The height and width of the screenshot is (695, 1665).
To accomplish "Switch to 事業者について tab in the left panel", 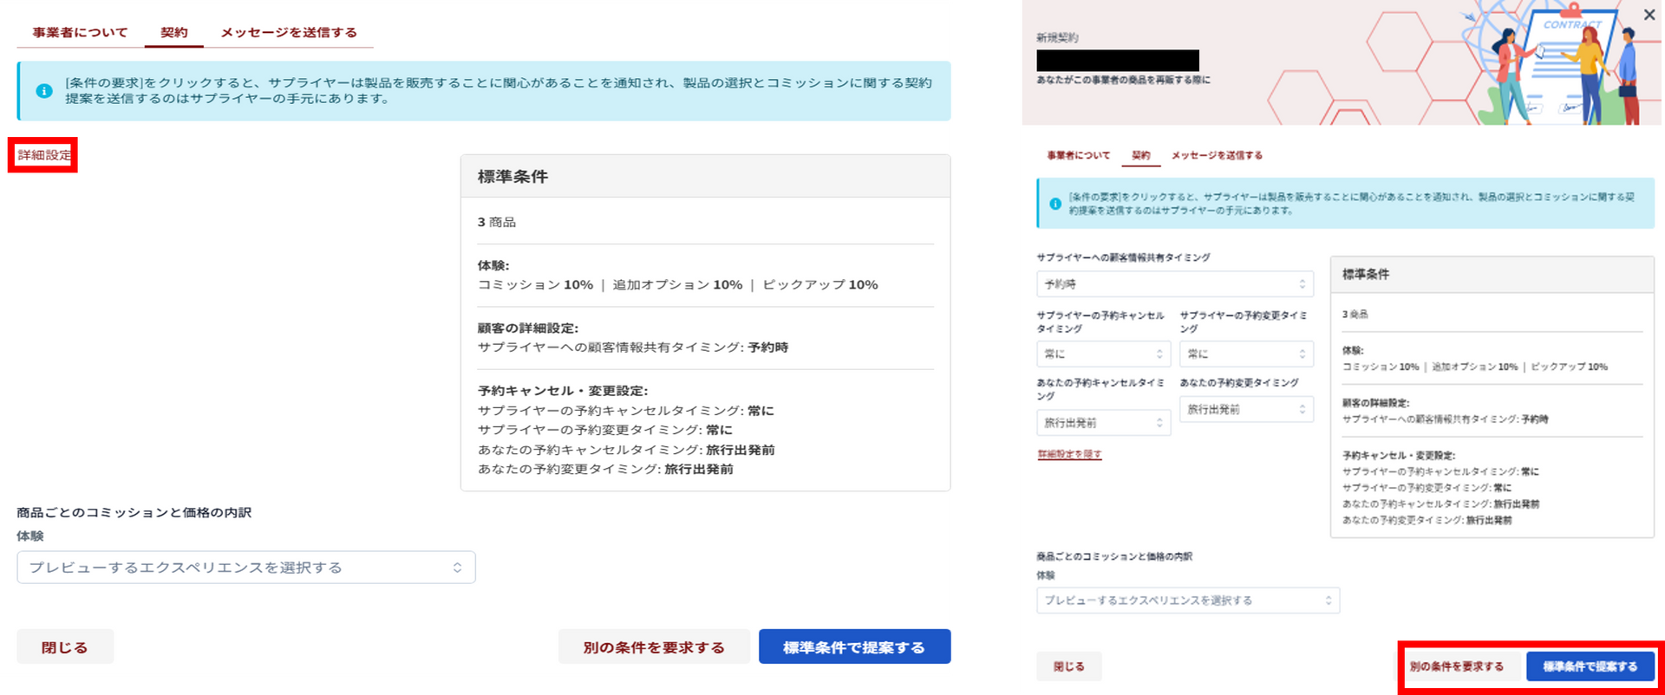I will coord(80,32).
